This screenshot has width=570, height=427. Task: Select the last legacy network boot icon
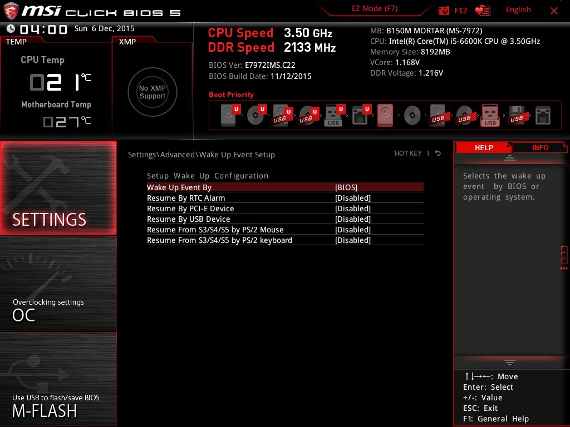pyautogui.click(x=543, y=116)
